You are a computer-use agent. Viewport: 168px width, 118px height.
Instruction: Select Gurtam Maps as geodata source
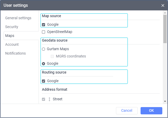(43, 49)
